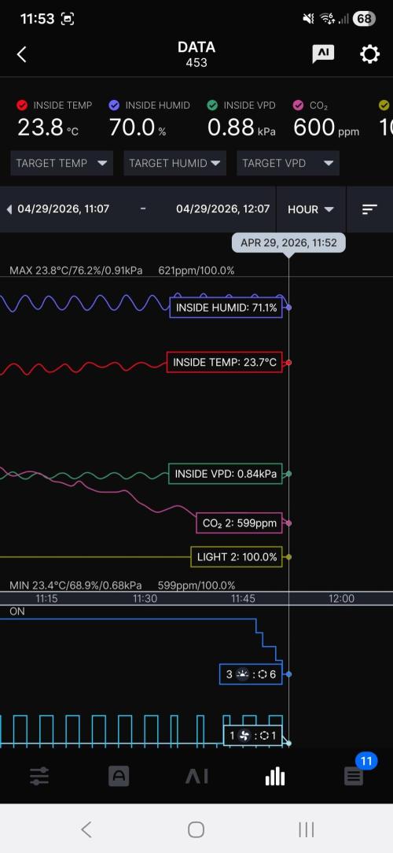Go back with header arrow
This screenshot has height=853, width=393.
click(22, 54)
